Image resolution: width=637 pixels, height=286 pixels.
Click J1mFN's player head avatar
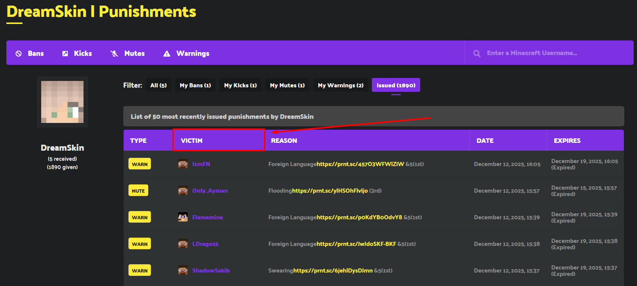pos(183,164)
